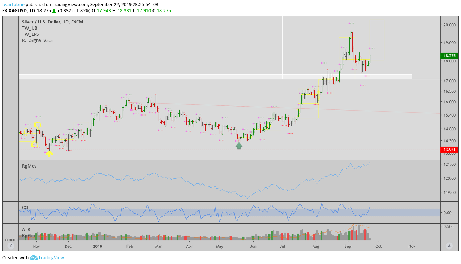Click the RgExp indicator label
Image resolution: width=461 pixels, height=264 pixels.
coord(29,235)
